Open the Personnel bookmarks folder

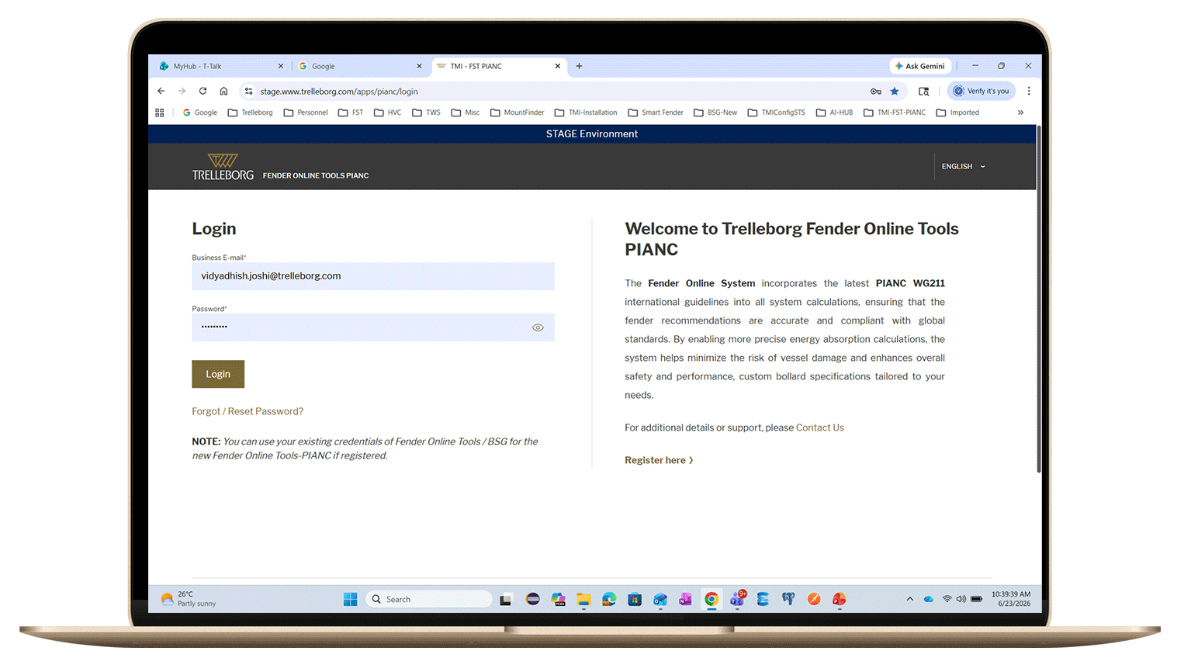point(306,112)
